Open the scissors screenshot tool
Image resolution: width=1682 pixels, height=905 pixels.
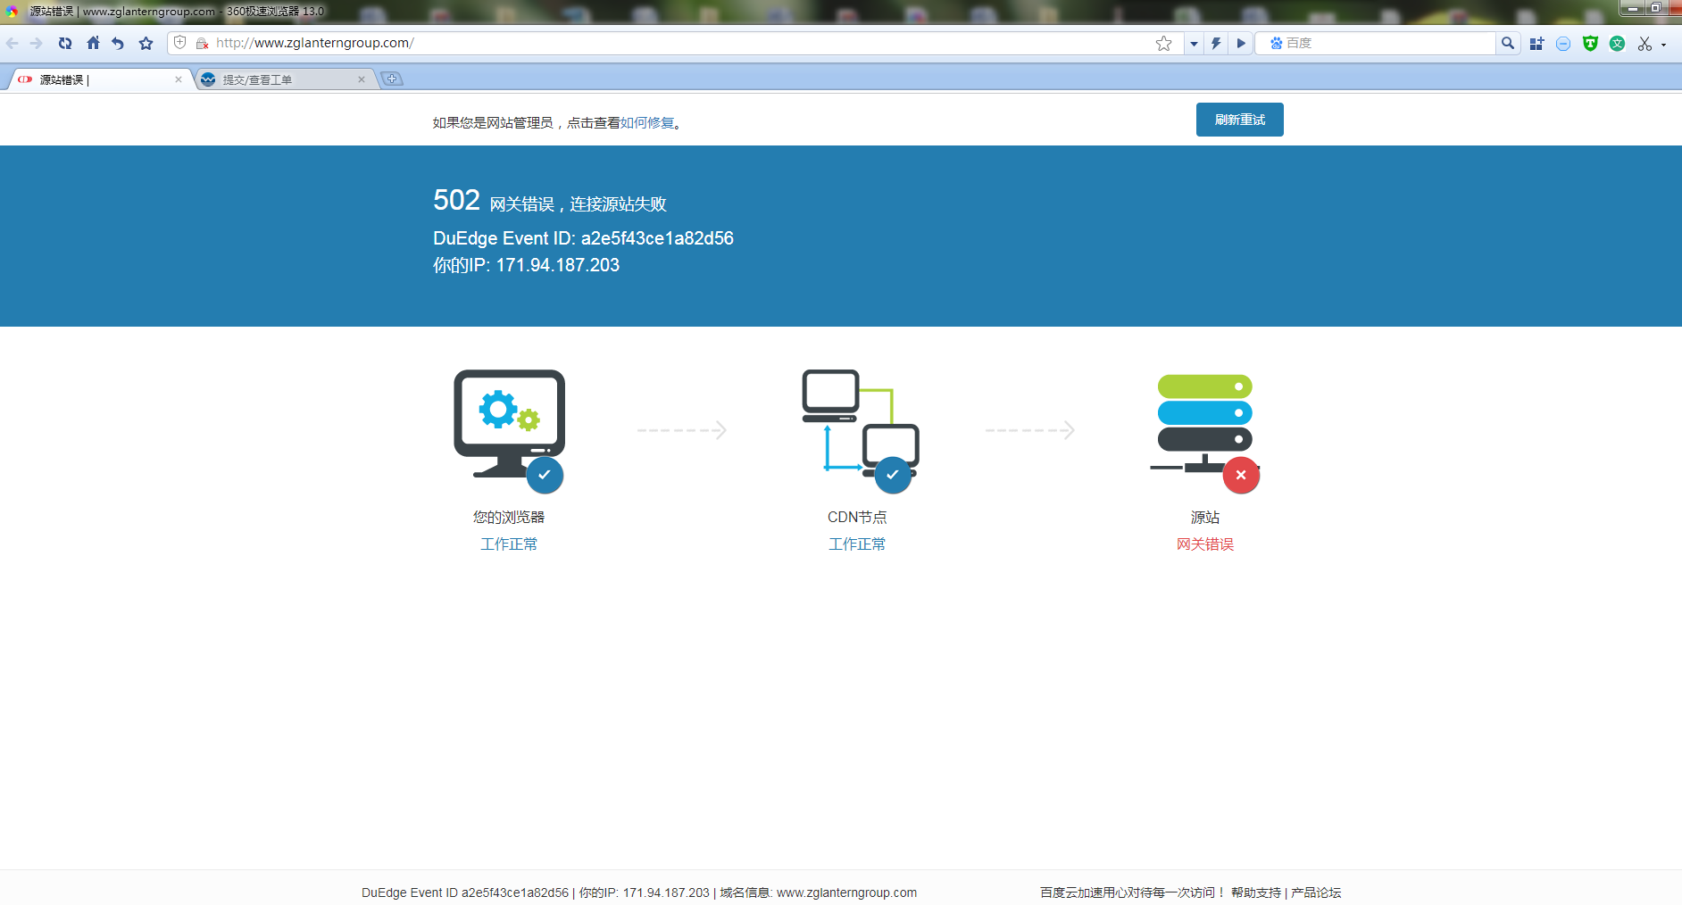(1645, 42)
